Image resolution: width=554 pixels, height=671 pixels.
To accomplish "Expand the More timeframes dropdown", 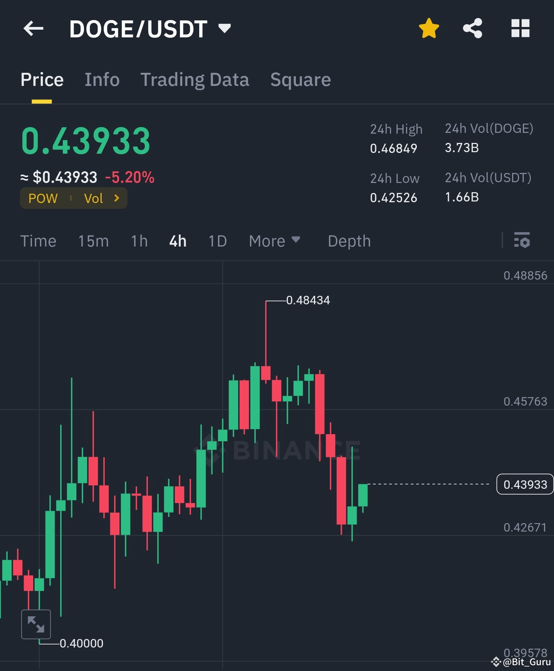I will coord(274,241).
